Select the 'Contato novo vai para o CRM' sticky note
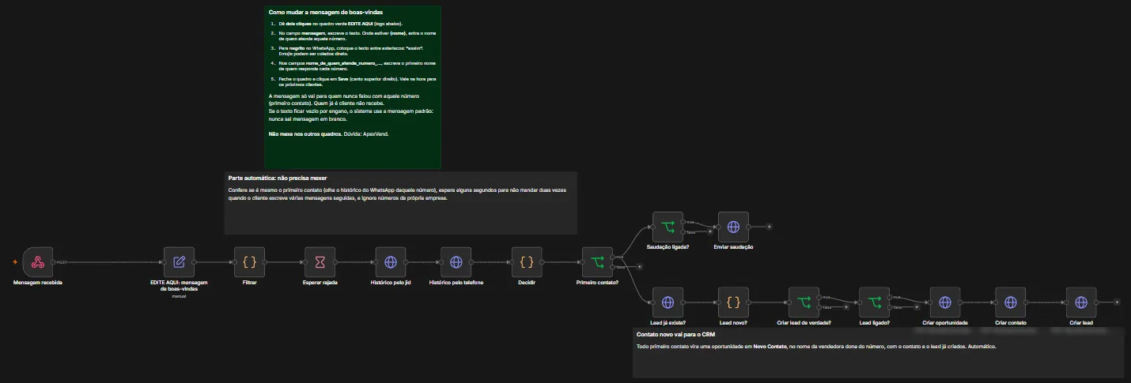 [x=878, y=353]
